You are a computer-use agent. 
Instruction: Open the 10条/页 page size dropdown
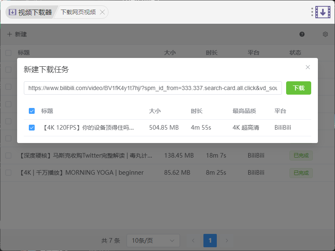(153, 241)
